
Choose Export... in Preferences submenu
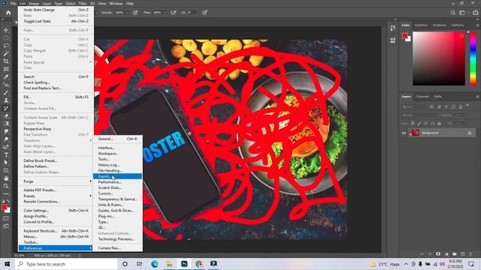coord(117,176)
